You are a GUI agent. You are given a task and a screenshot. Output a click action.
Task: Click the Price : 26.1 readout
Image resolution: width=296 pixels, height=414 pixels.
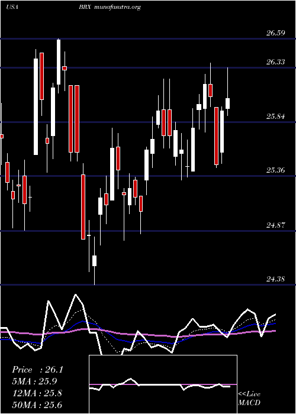point(37,370)
